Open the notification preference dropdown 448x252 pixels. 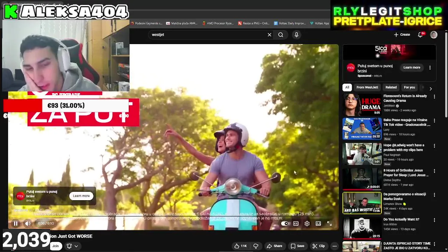point(72,246)
